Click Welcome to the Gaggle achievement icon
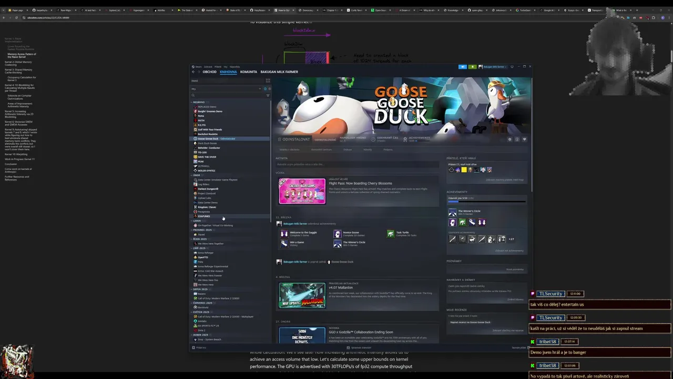Viewport: 673px width, 379px height. click(x=284, y=234)
